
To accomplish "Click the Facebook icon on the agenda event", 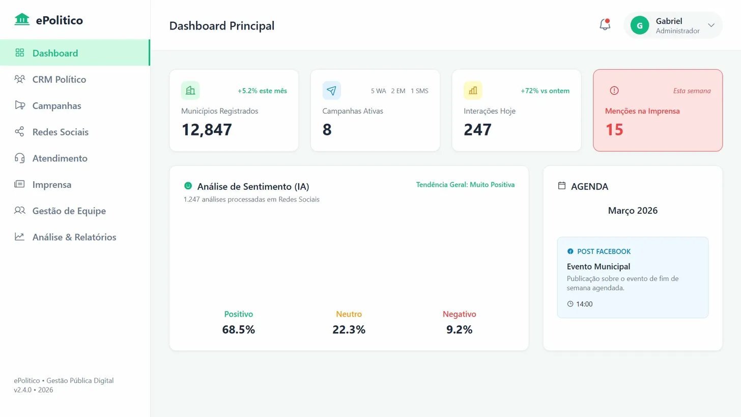I will [569, 251].
